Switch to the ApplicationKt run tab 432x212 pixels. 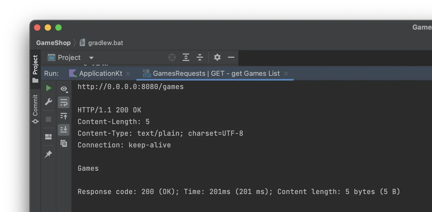coord(101,73)
